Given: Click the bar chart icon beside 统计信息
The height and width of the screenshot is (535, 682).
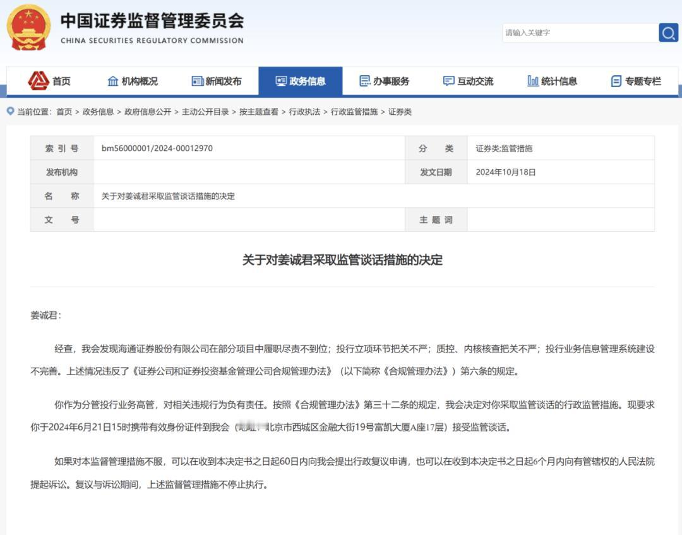Looking at the screenshot, I should click(533, 81).
